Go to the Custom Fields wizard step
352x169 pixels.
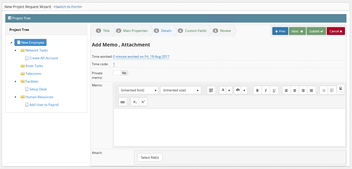coord(195,31)
